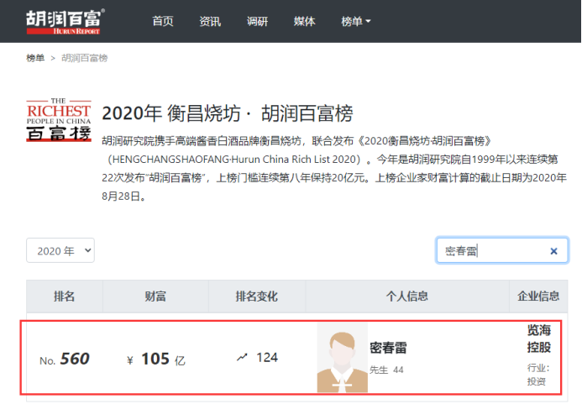The width and height of the screenshot is (582, 404).
Task: Click the 密春雷 avatar image
Action: pos(342,357)
